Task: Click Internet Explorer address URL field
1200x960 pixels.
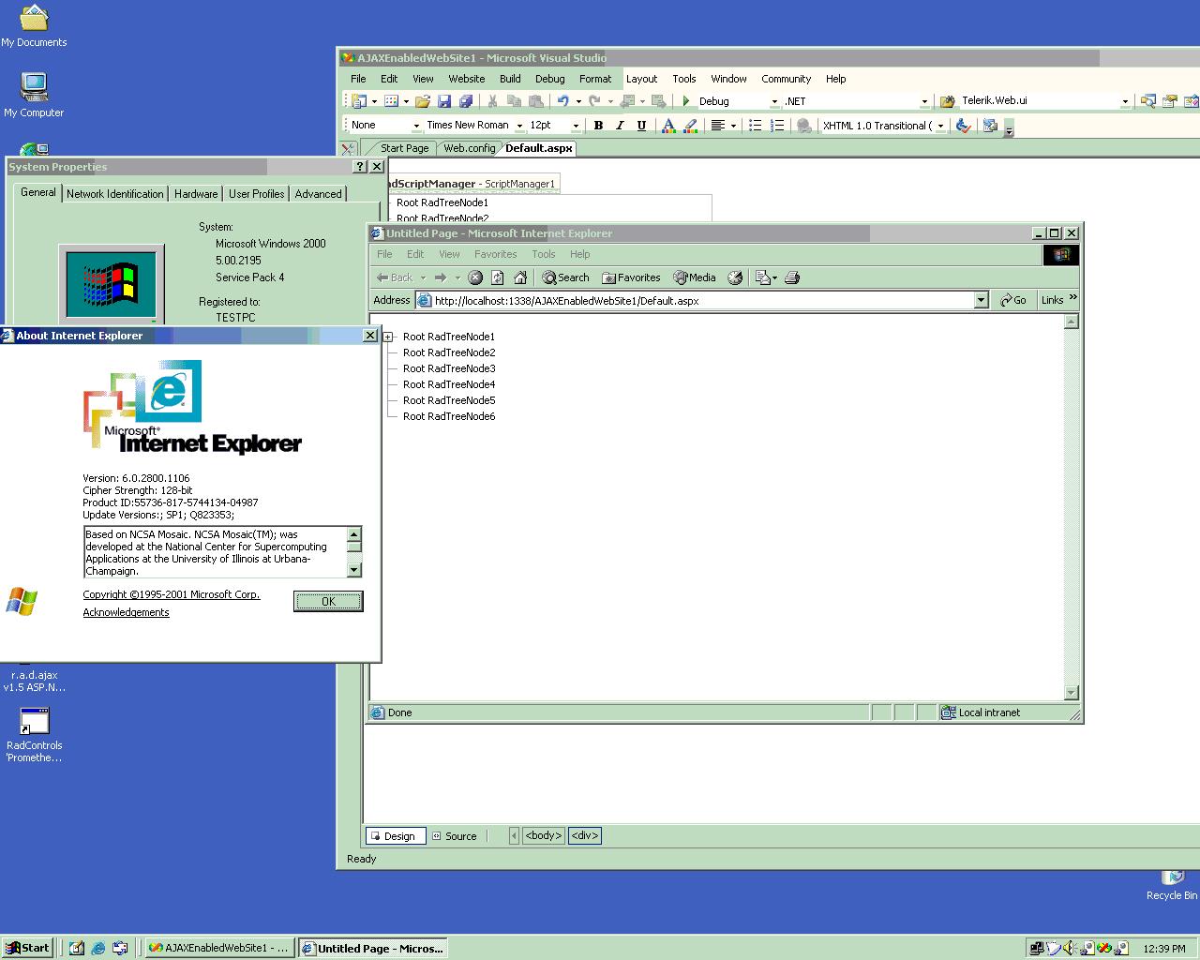Action: coord(694,300)
